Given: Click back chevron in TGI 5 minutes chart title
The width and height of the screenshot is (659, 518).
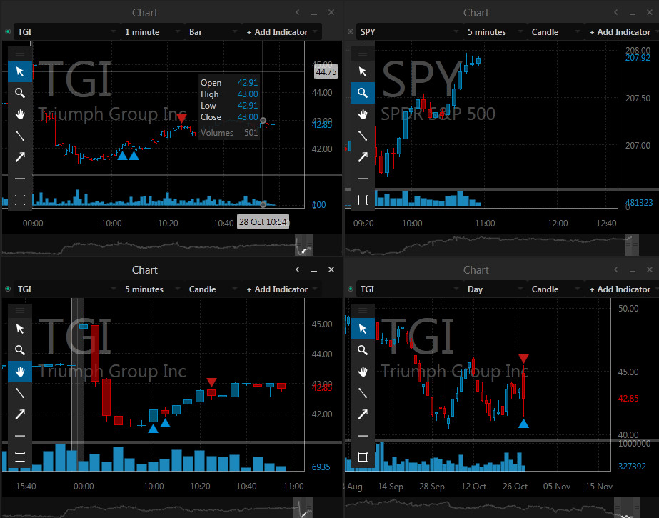Looking at the screenshot, I should point(298,269).
